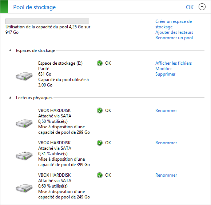Click Ajouter des lecteurs link
The height and width of the screenshot is (205, 211).
pyautogui.click(x=174, y=32)
